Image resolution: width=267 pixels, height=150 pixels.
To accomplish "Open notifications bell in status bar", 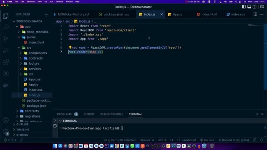I will 262,140.
